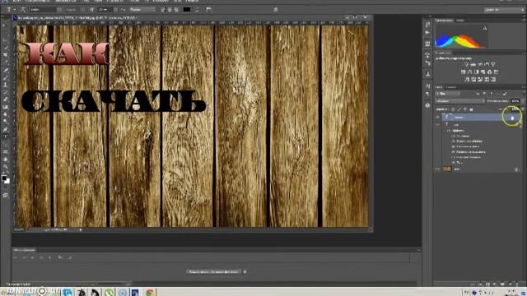Hide the selected СКАЧАТЬ text layer

click(437, 117)
